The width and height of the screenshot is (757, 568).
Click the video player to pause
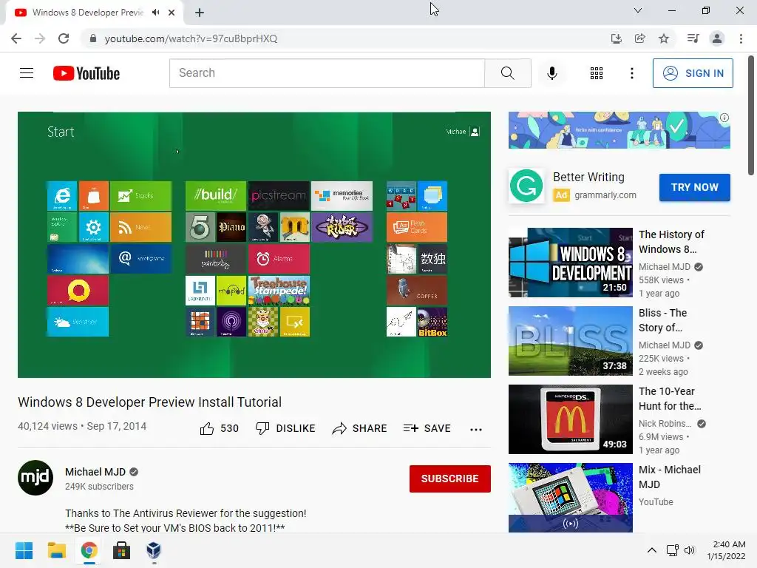pos(254,244)
